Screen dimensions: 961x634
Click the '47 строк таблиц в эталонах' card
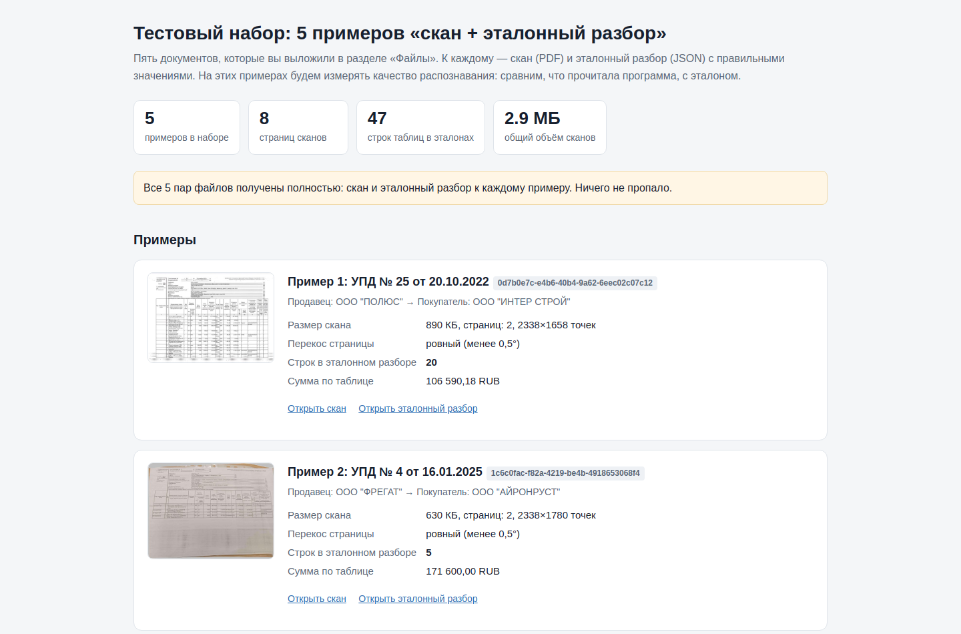pyautogui.click(x=420, y=127)
